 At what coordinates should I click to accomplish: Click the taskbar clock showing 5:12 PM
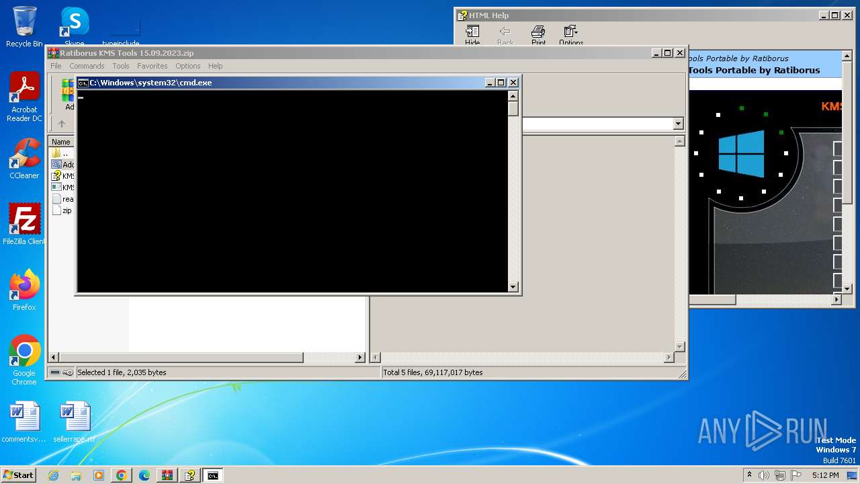click(x=825, y=475)
